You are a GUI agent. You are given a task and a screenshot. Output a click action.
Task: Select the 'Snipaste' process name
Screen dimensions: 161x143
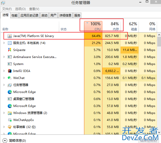[x=19, y=50]
